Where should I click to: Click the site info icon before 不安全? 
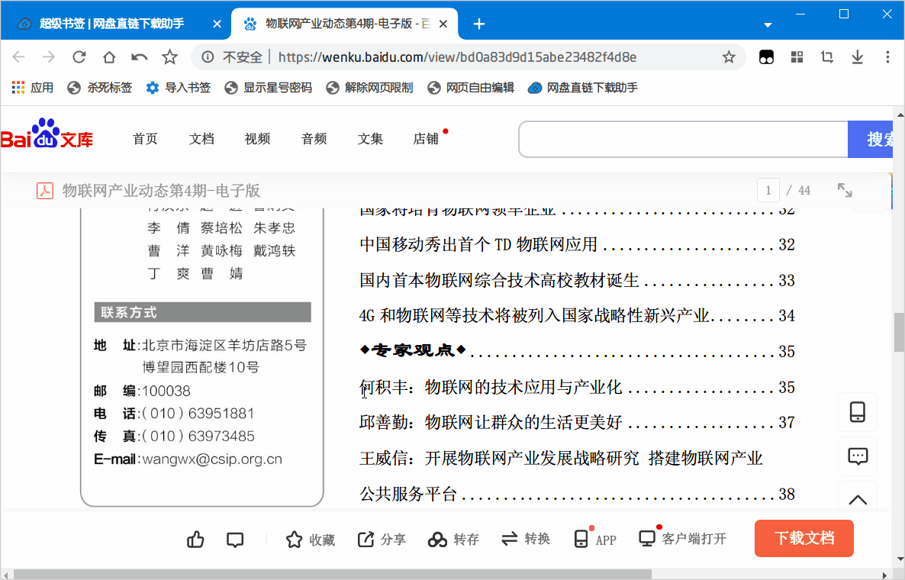[x=208, y=56]
